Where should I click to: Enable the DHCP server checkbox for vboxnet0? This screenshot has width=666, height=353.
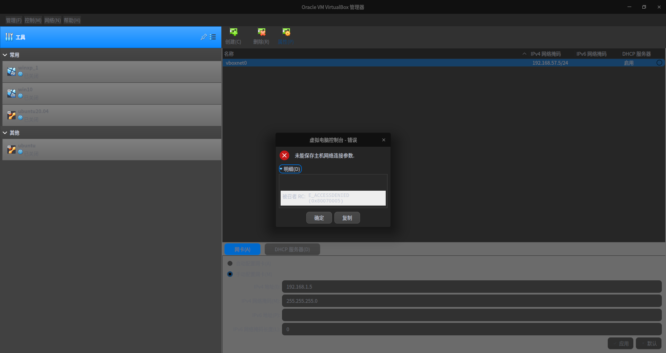point(659,63)
